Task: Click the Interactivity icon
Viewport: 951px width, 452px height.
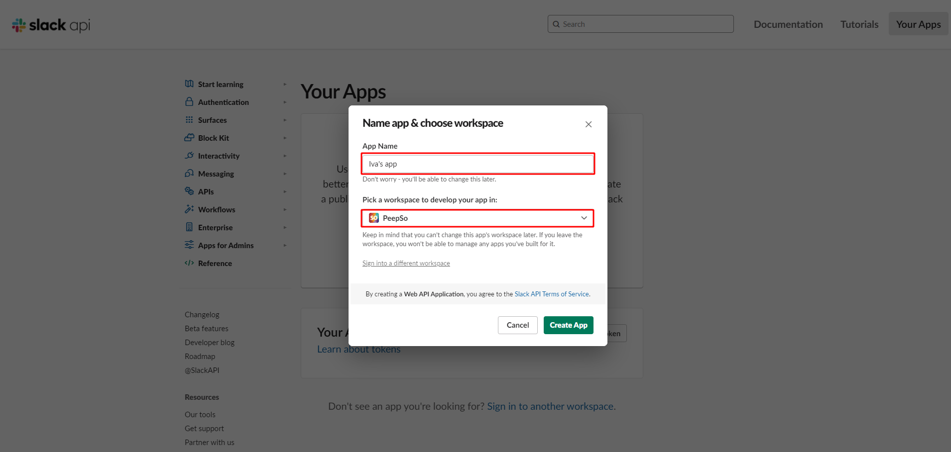Action: tap(189, 156)
